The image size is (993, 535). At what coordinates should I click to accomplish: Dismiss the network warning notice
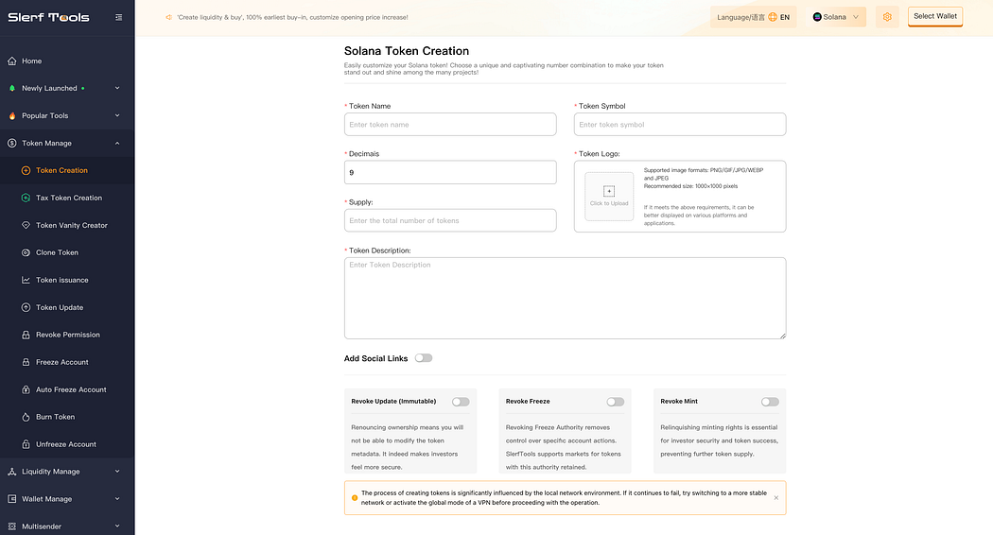pyautogui.click(x=775, y=497)
